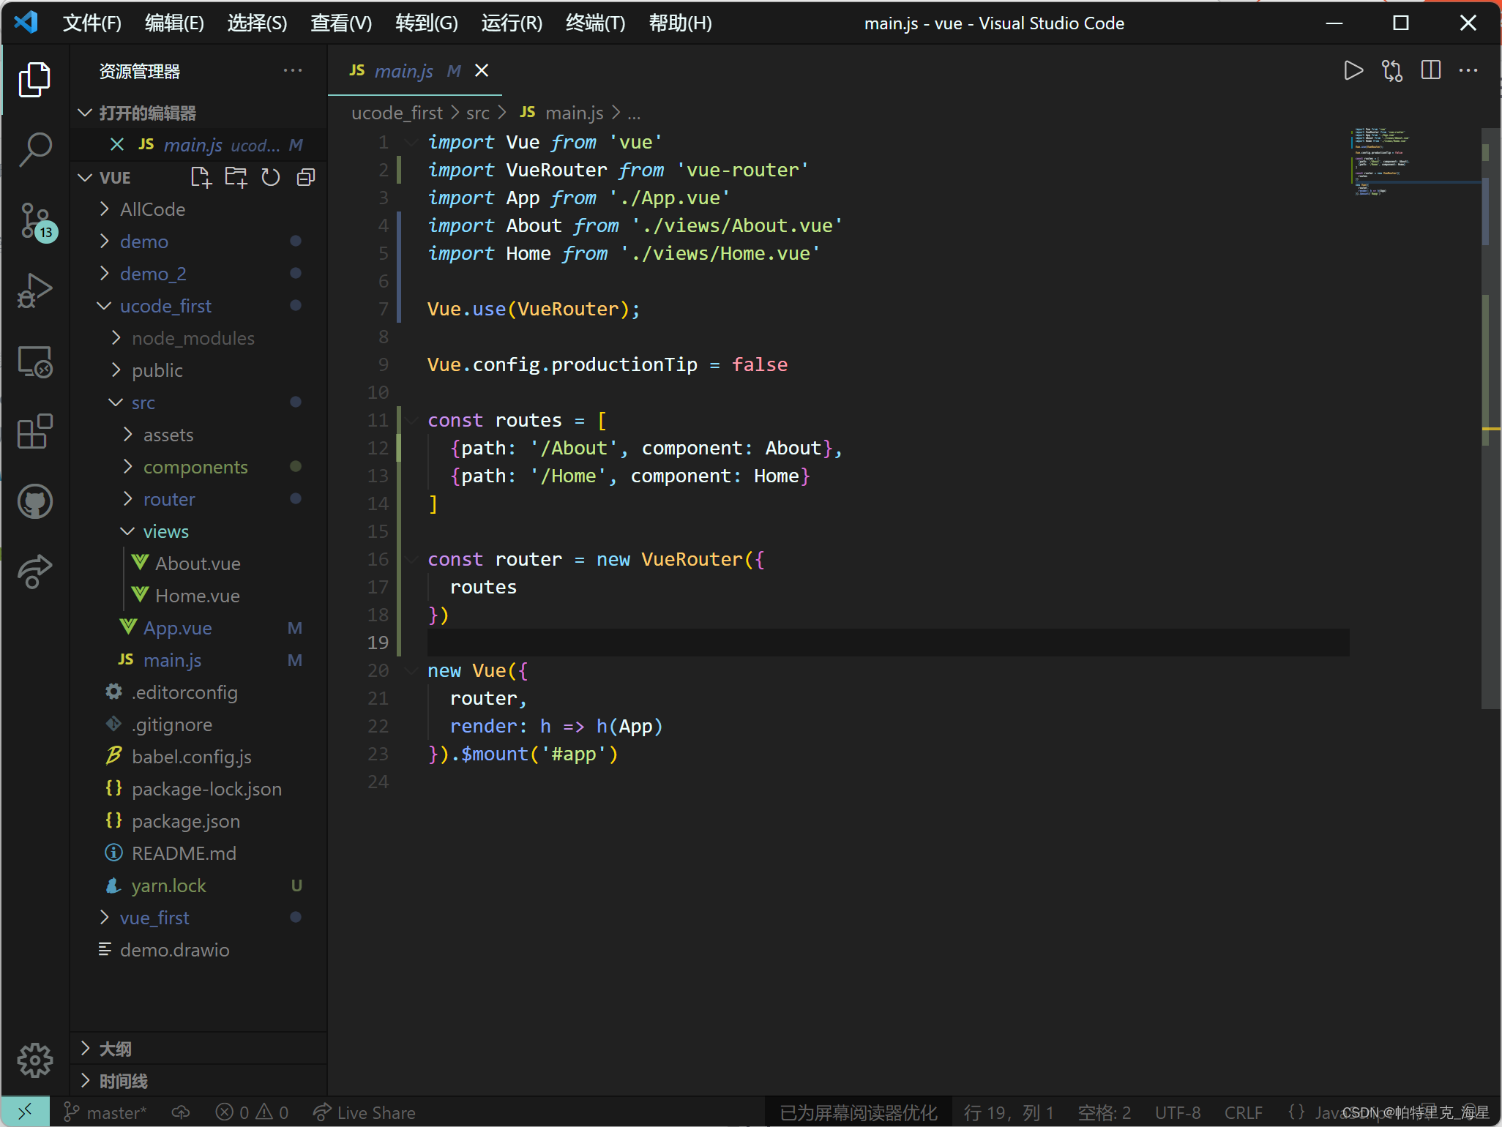This screenshot has width=1502, height=1127.
Task: Open the 终端(T) menu
Action: tap(595, 23)
